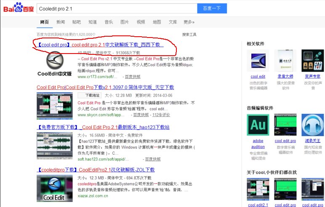Screen dimensions: 325x207
Task: Click the 百度一下 search button
Action: 212,8
